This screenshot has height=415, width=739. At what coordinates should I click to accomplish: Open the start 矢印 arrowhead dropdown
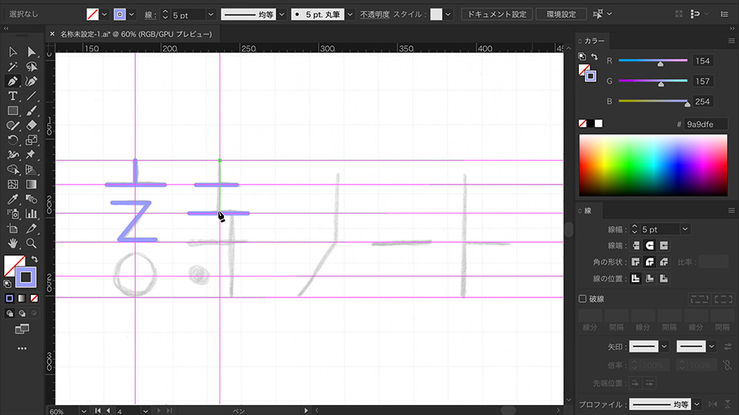point(664,347)
